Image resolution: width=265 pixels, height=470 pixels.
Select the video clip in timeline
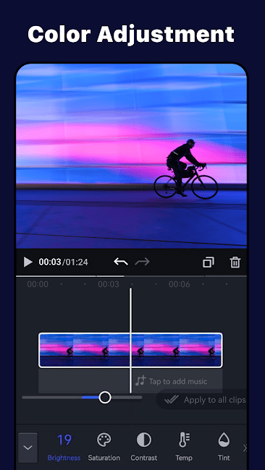[x=130, y=350]
